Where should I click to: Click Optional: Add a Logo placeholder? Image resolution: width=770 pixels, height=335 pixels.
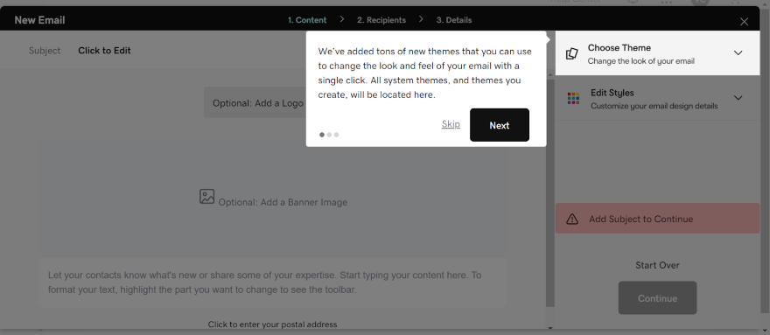coord(258,103)
